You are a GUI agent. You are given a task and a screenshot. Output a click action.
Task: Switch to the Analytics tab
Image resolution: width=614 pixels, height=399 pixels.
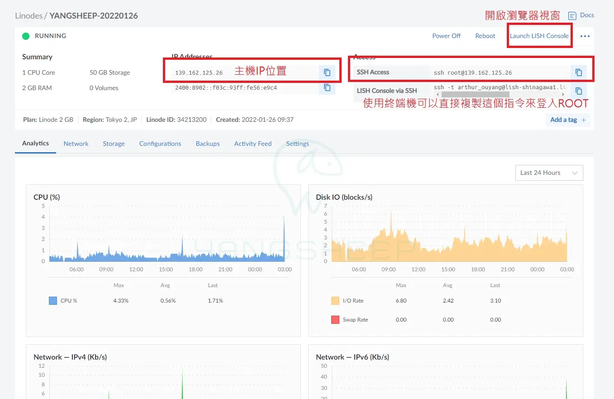pyautogui.click(x=35, y=144)
